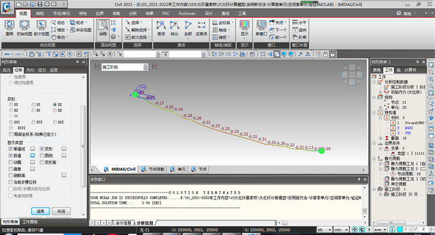This screenshot has height=235, width=435.
Task: Check the 动画 (Animation) checkbox
Action: tap(10, 162)
